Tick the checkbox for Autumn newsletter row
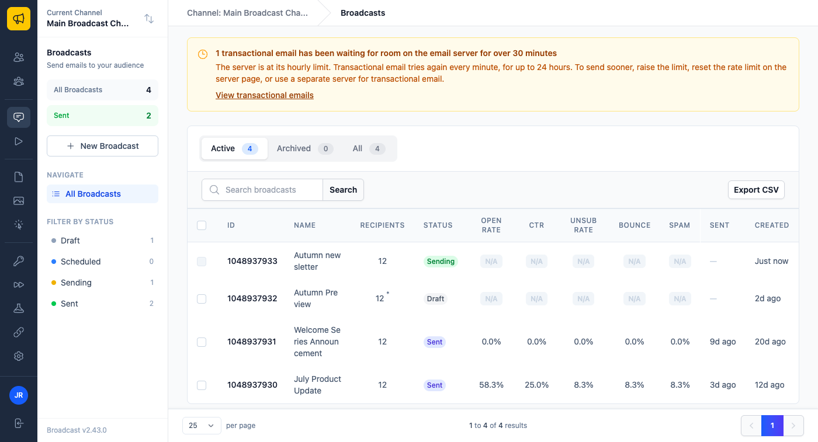 (x=202, y=261)
